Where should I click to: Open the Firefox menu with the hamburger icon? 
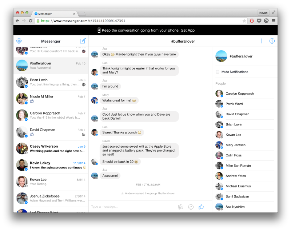click(x=274, y=21)
